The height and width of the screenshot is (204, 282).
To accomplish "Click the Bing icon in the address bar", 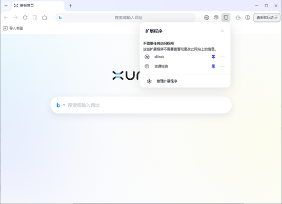I will click(61, 17).
